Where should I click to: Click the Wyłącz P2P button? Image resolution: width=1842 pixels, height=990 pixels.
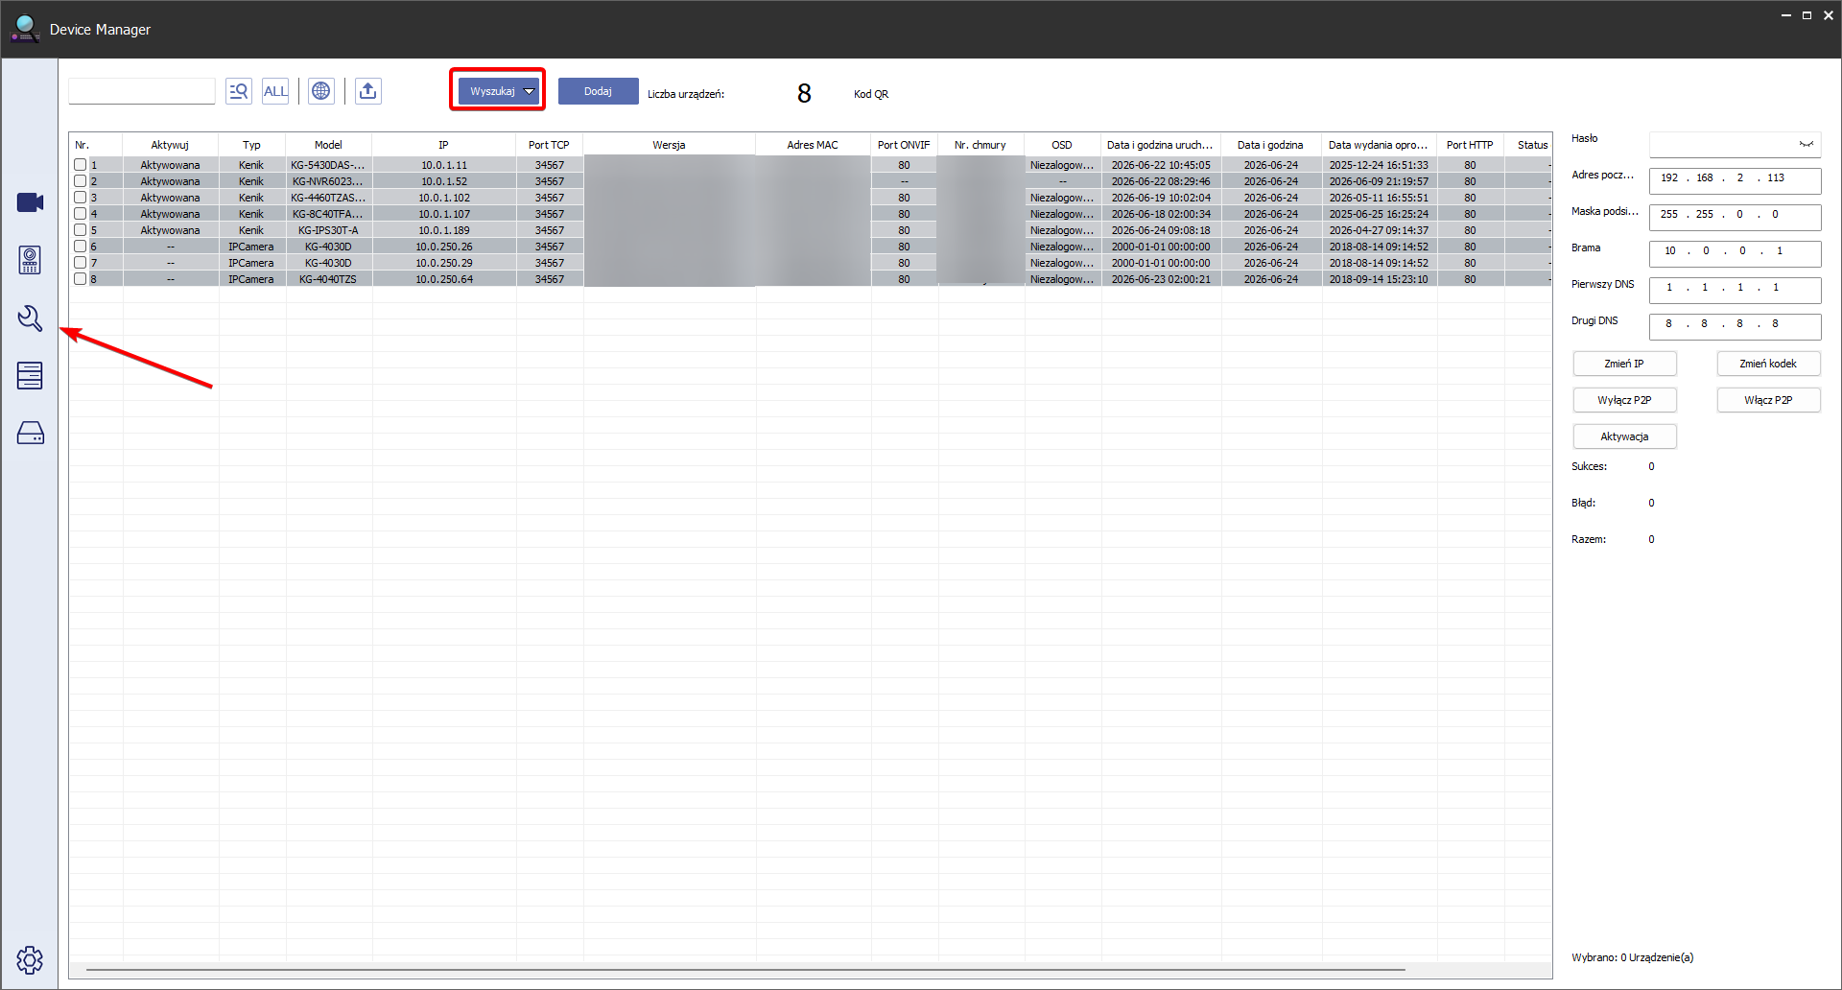pyautogui.click(x=1624, y=400)
